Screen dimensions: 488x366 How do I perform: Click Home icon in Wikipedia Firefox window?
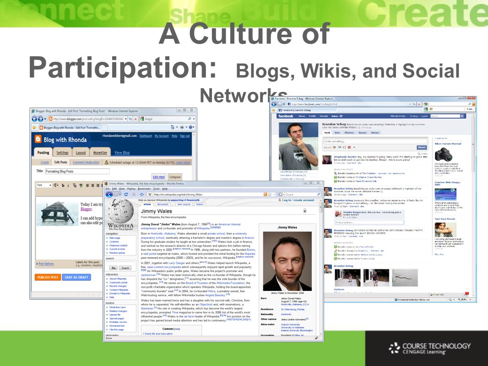click(x=141, y=194)
